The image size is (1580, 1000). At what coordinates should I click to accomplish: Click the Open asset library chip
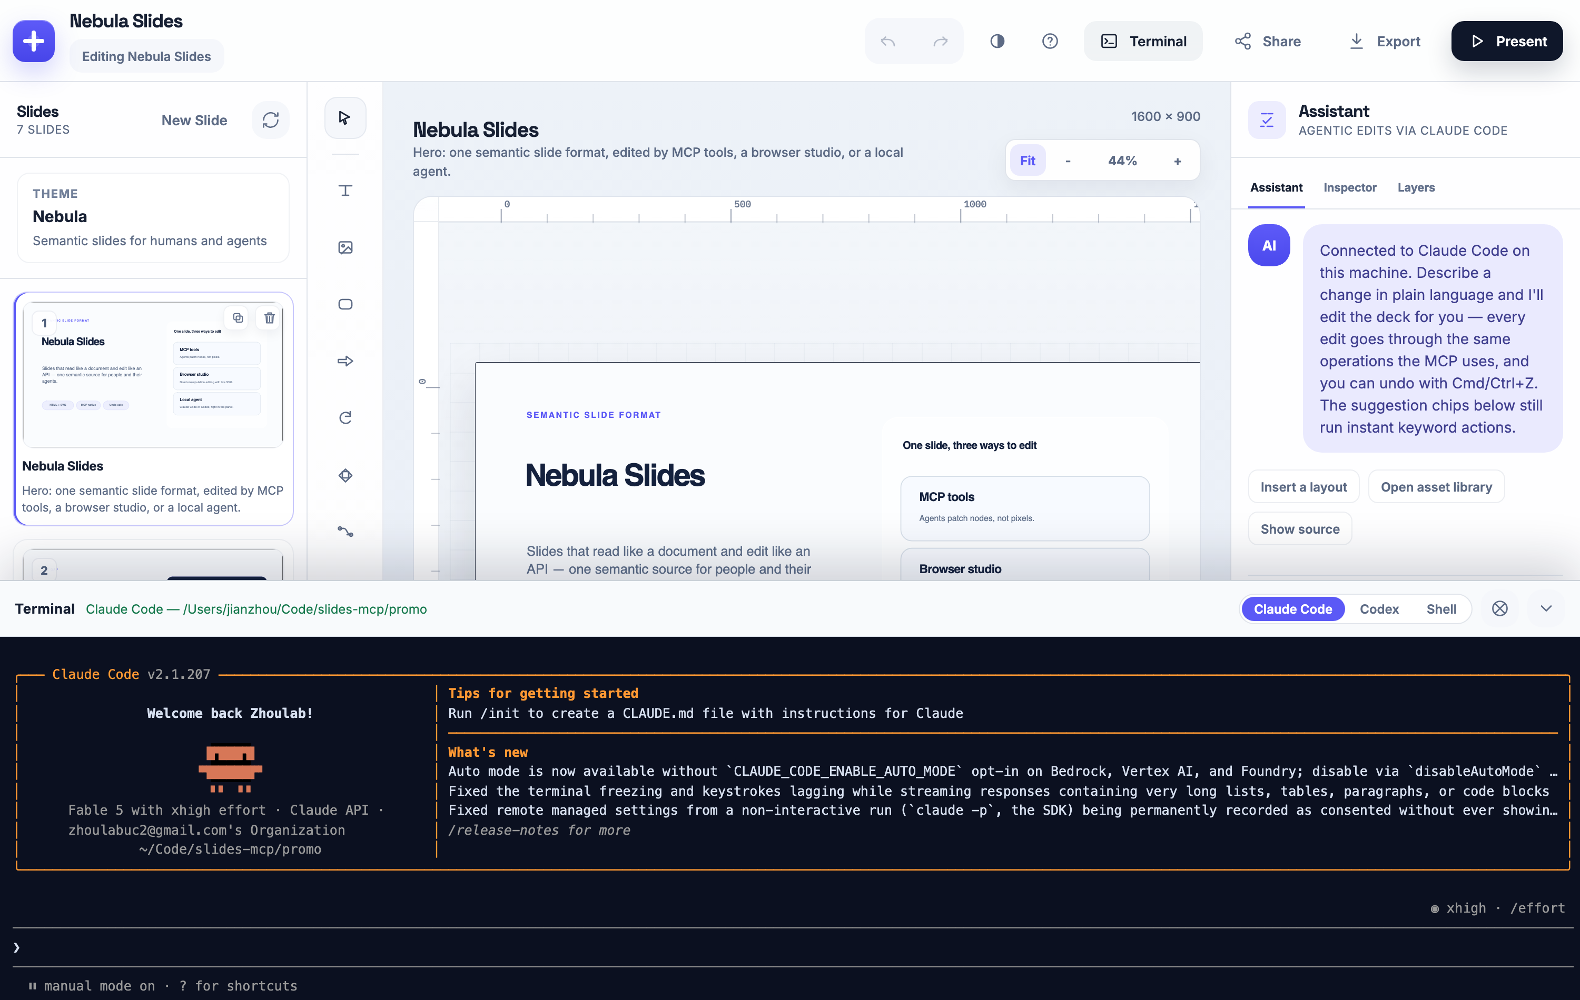tap(1436, 486)
